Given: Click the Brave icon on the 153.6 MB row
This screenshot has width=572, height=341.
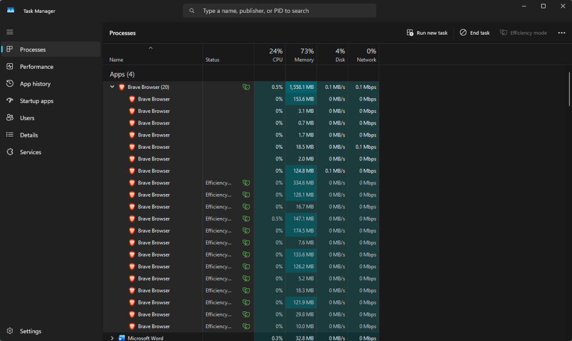Looking at the screenshot, I should [132, 99].
